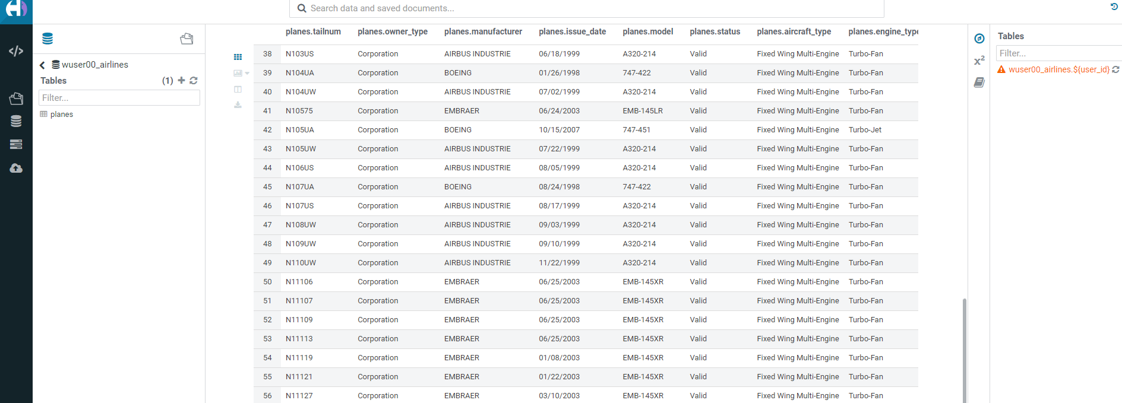This screenshot has width=1122, height=403.
Task: Select the blue SQL sources database icon
Action: (x=48, y=39)
